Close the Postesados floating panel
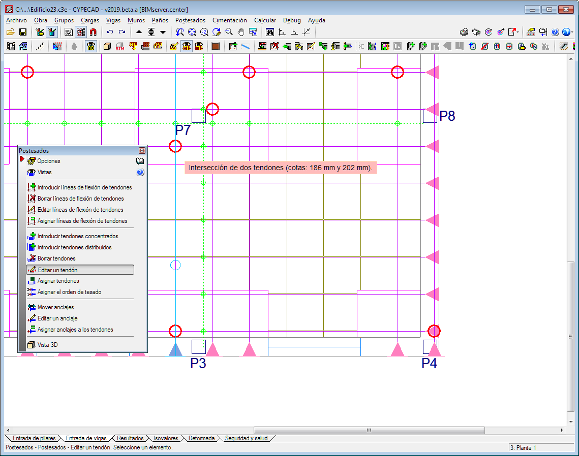Image resolution: width=579 pixels, height=456 pixels. 142,150
